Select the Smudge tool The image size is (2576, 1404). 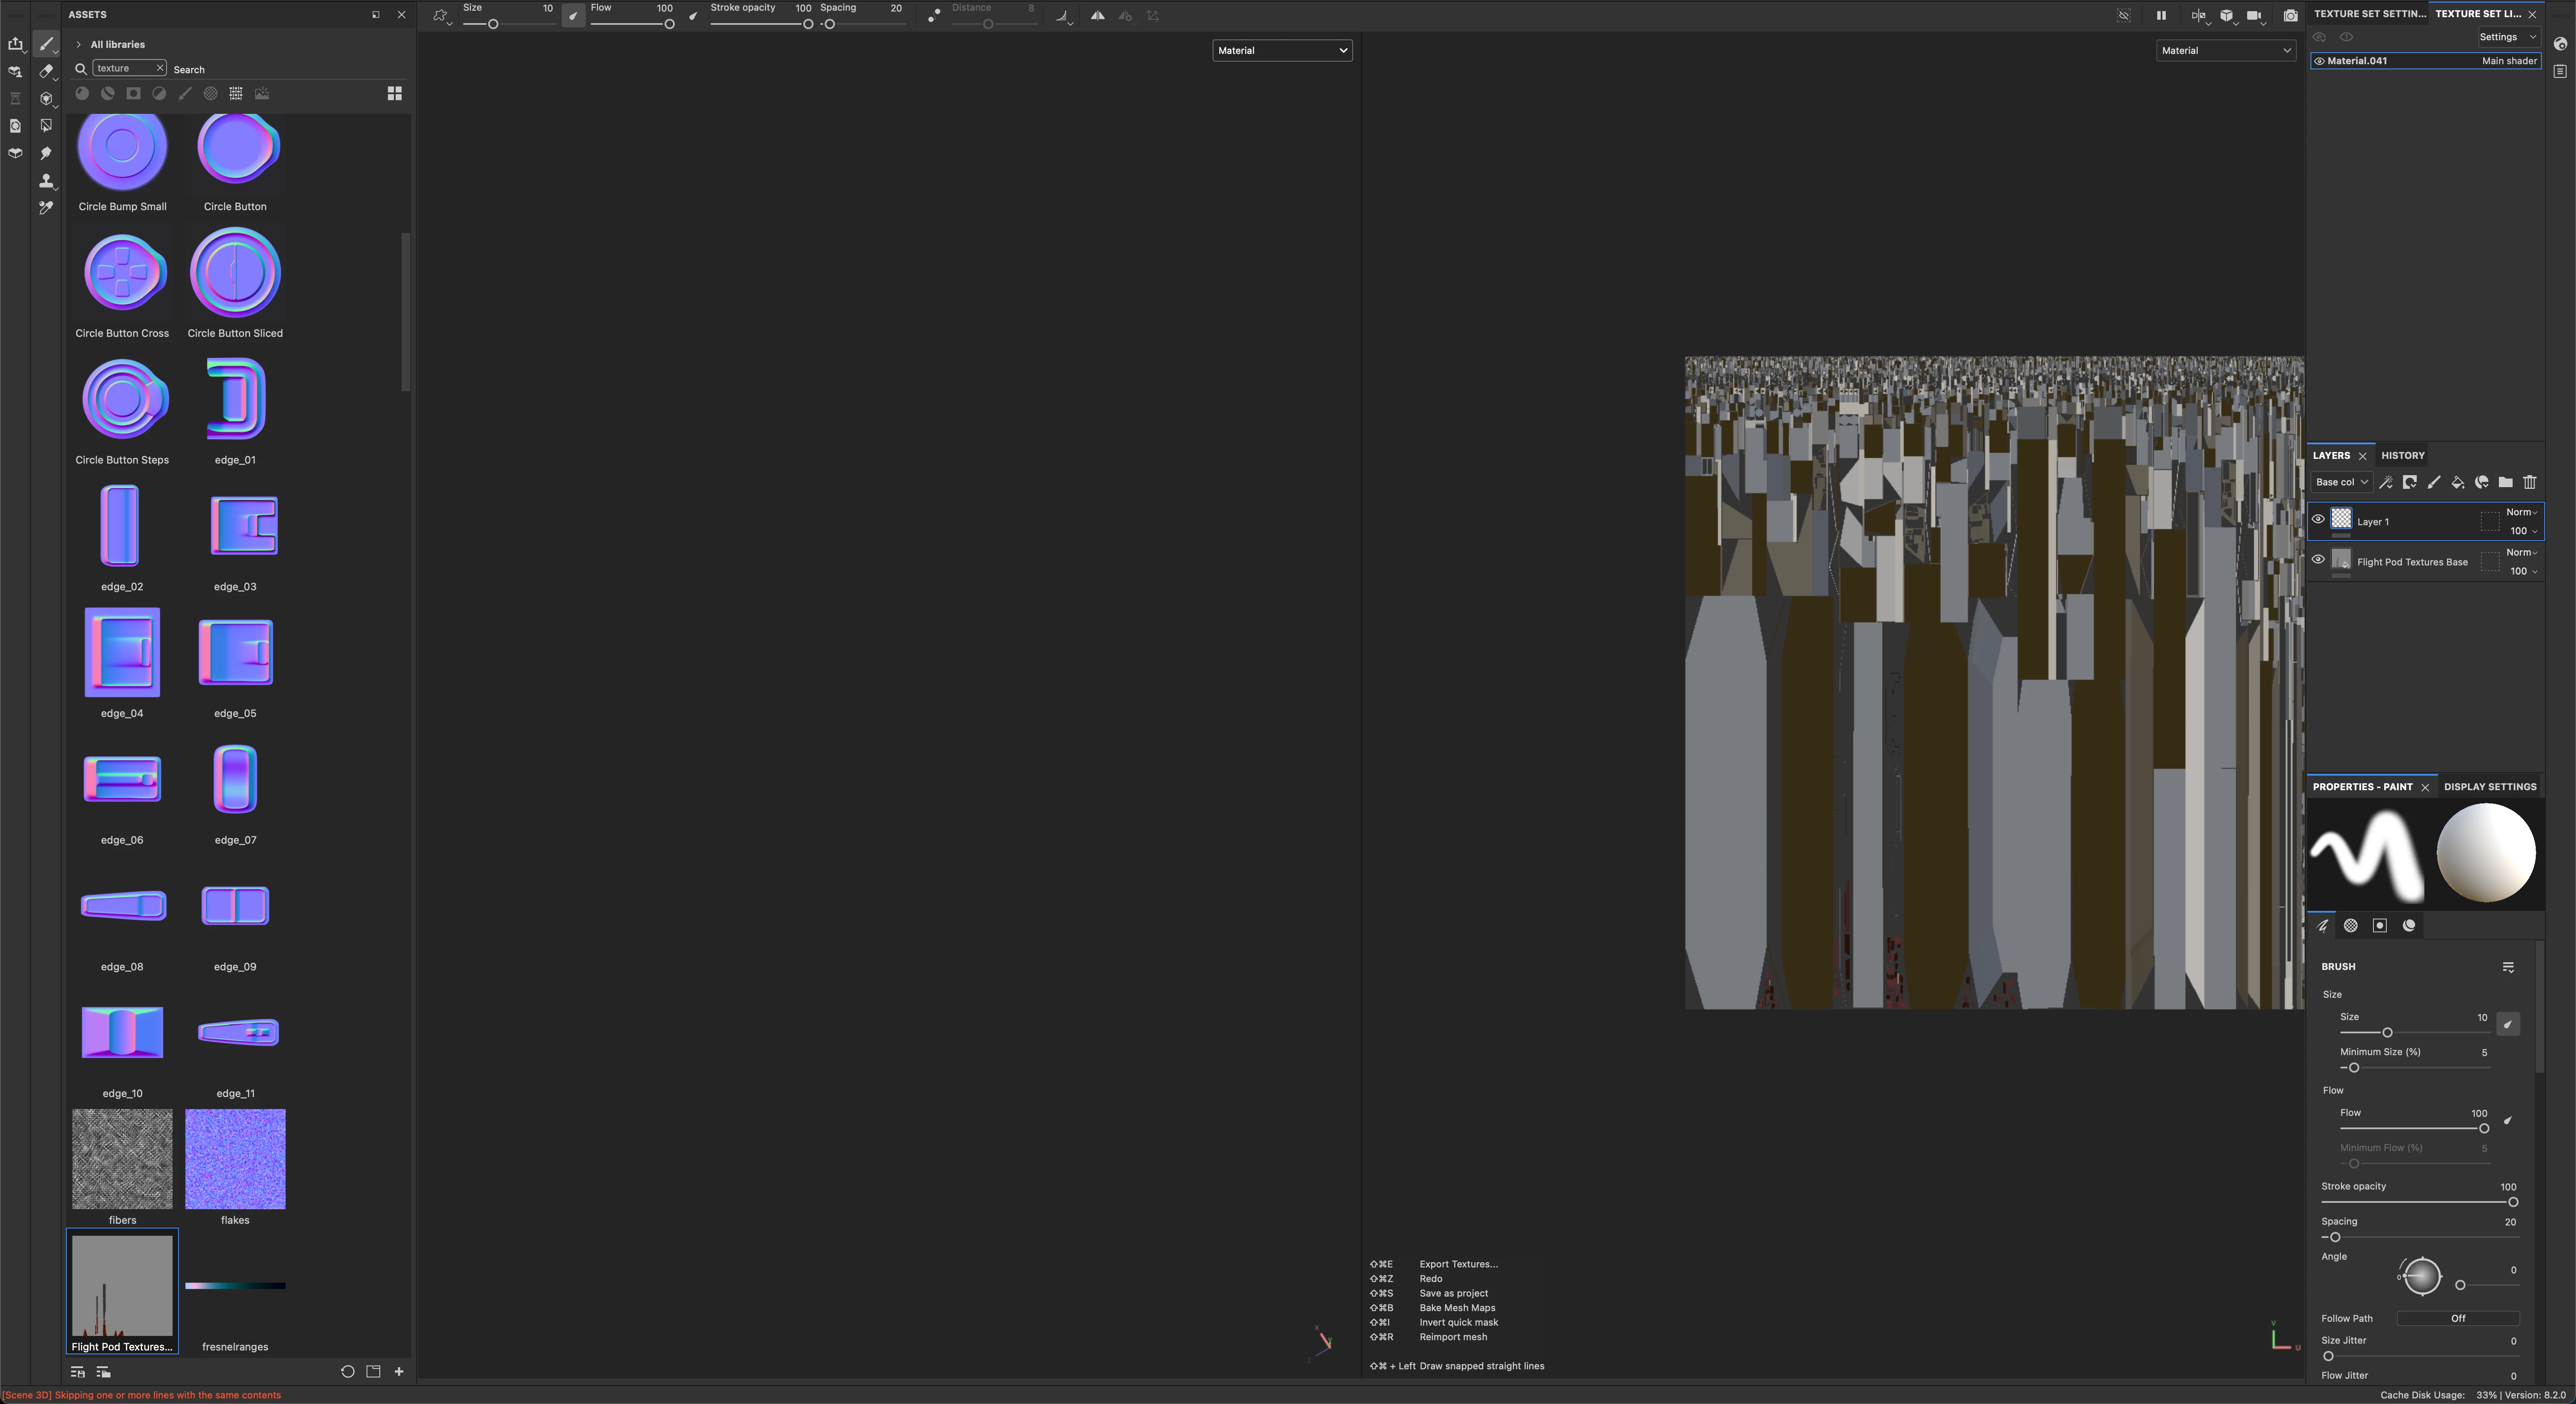(x=45, y=153)
